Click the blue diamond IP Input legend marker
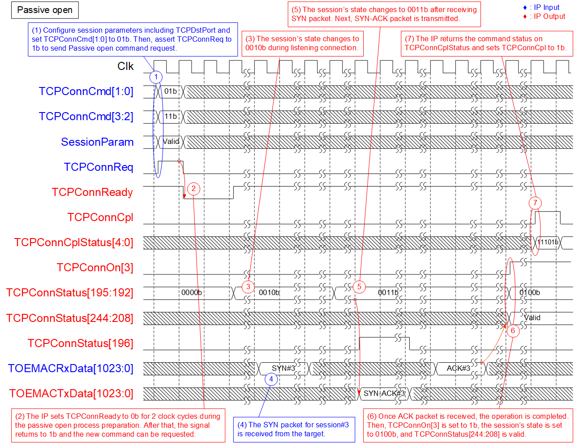 (x=525, y=8)
